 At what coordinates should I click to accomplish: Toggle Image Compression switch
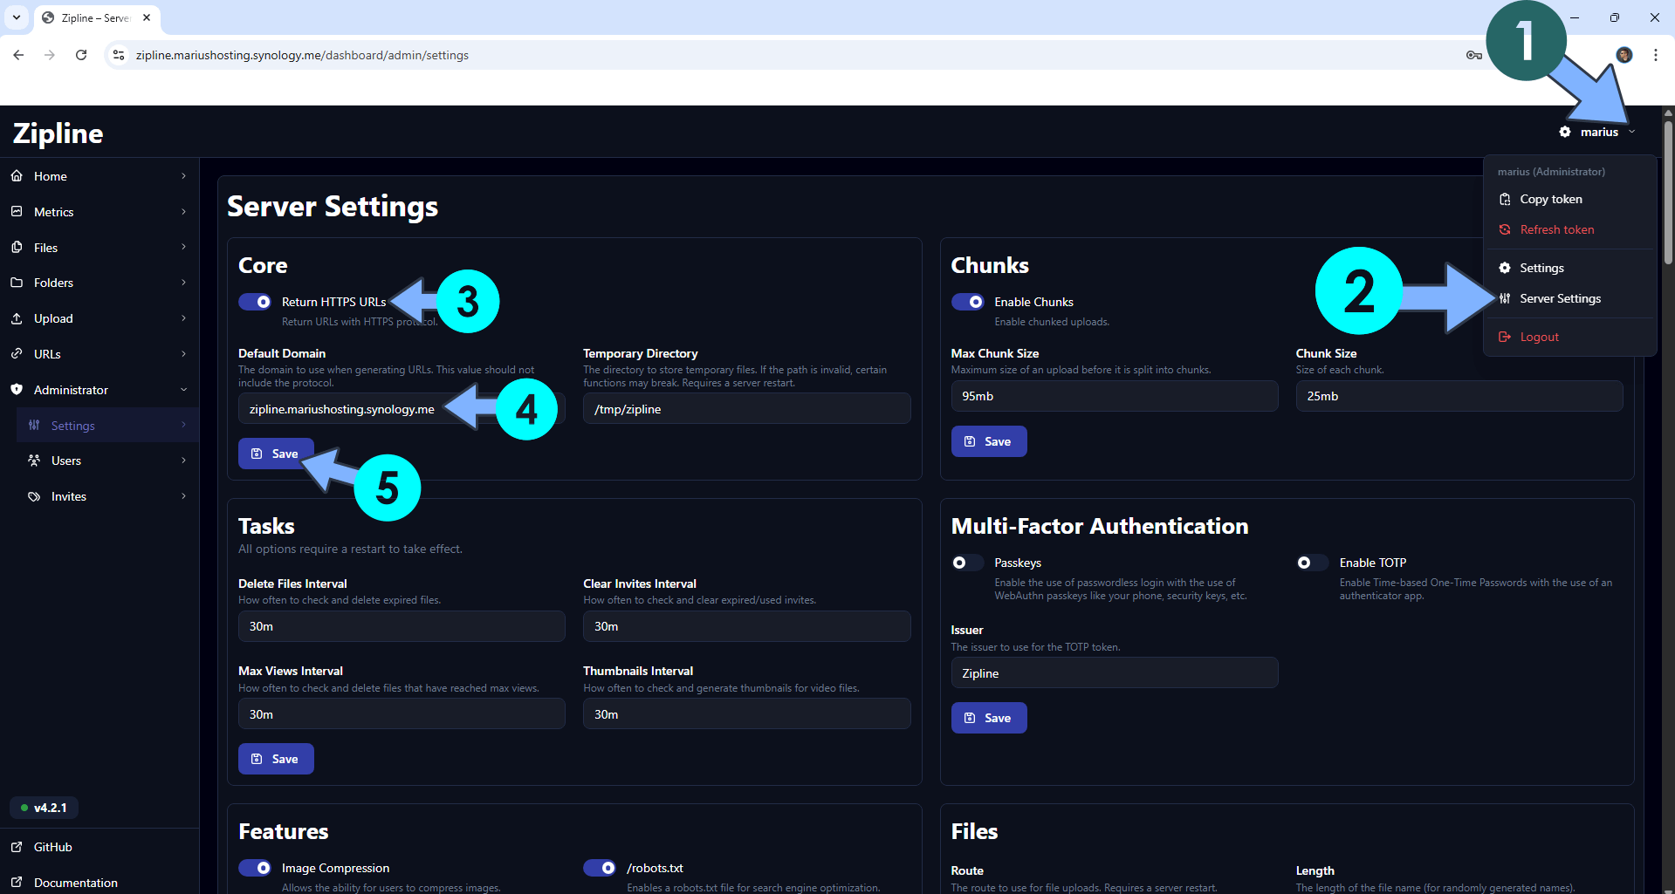click(255, 868)
